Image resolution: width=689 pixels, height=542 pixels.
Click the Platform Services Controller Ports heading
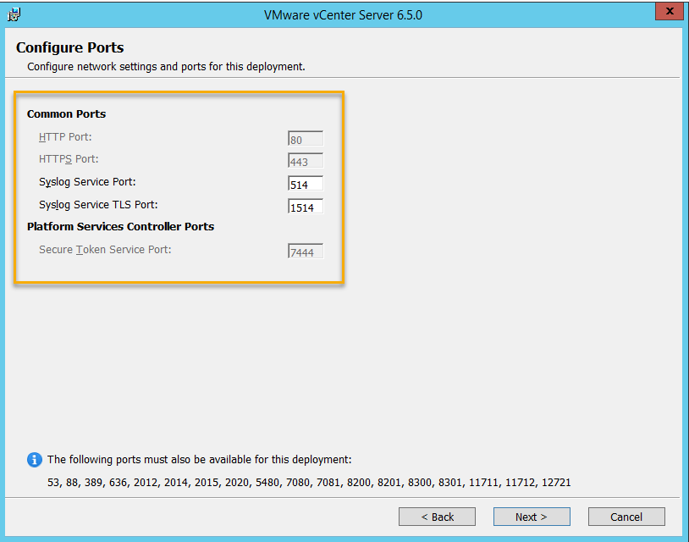[x=120, y=227]
